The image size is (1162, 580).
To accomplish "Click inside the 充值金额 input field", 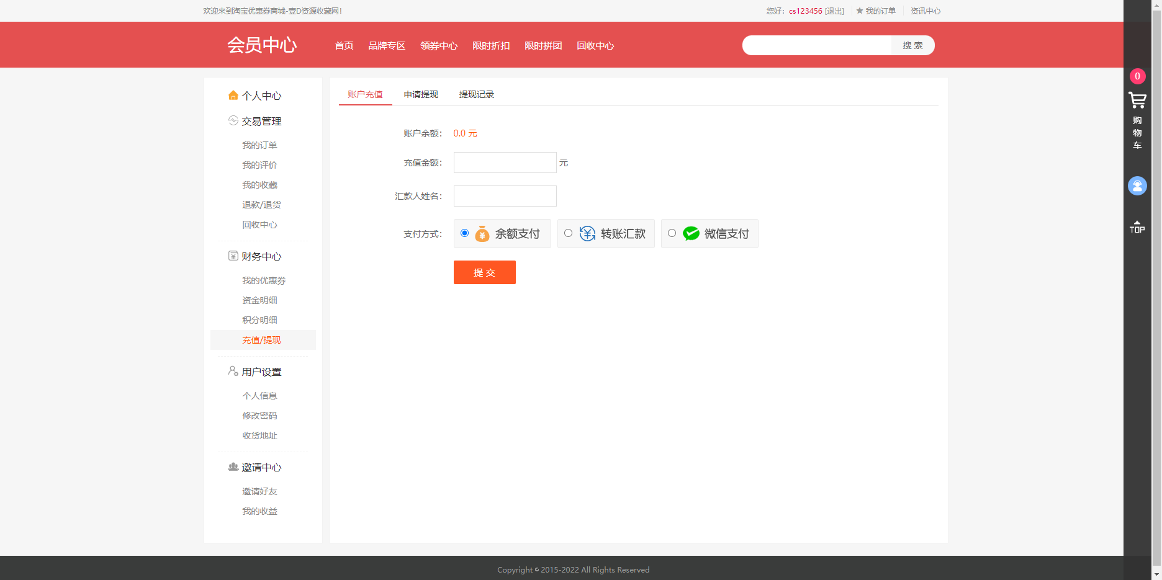I will tap(505, 163).
